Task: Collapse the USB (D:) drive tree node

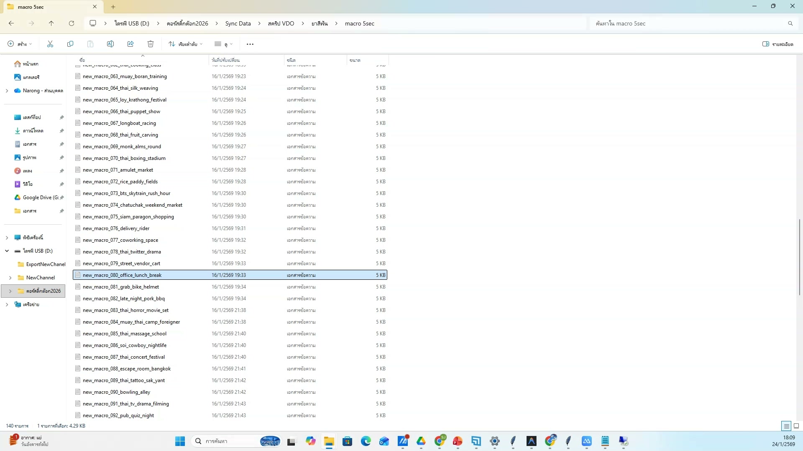Action: pyautogui.click(x=7, y=251)
